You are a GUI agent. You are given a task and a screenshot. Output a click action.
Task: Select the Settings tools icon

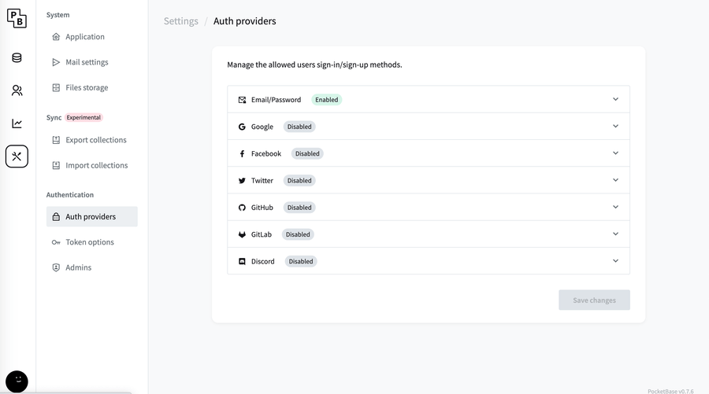pyautogui.click(x=17, y=156)
